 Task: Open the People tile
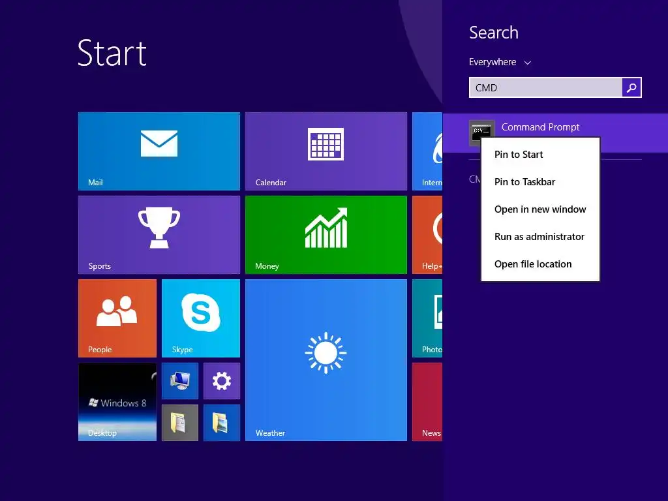pyautogui.click(x=117, y=318)
